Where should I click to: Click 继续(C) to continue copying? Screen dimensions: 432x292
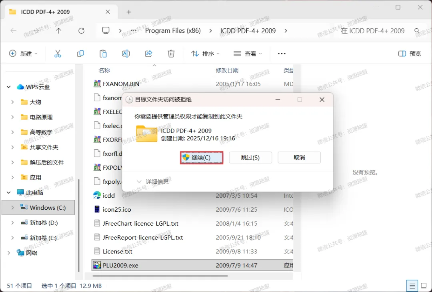tap(201, 158)
